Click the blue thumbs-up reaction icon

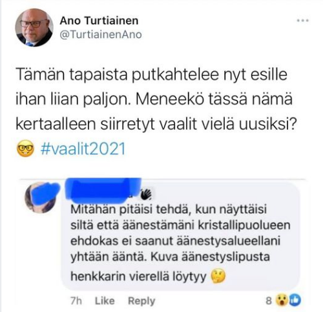point(295,300)
